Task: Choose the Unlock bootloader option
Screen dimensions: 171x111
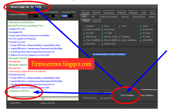Action: tap(128, 40)
